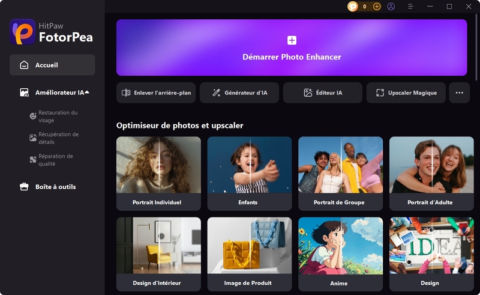This screenshot has height=295, width=480.
Task: Add credits with the plus circle icon
Action: point(377,7)
